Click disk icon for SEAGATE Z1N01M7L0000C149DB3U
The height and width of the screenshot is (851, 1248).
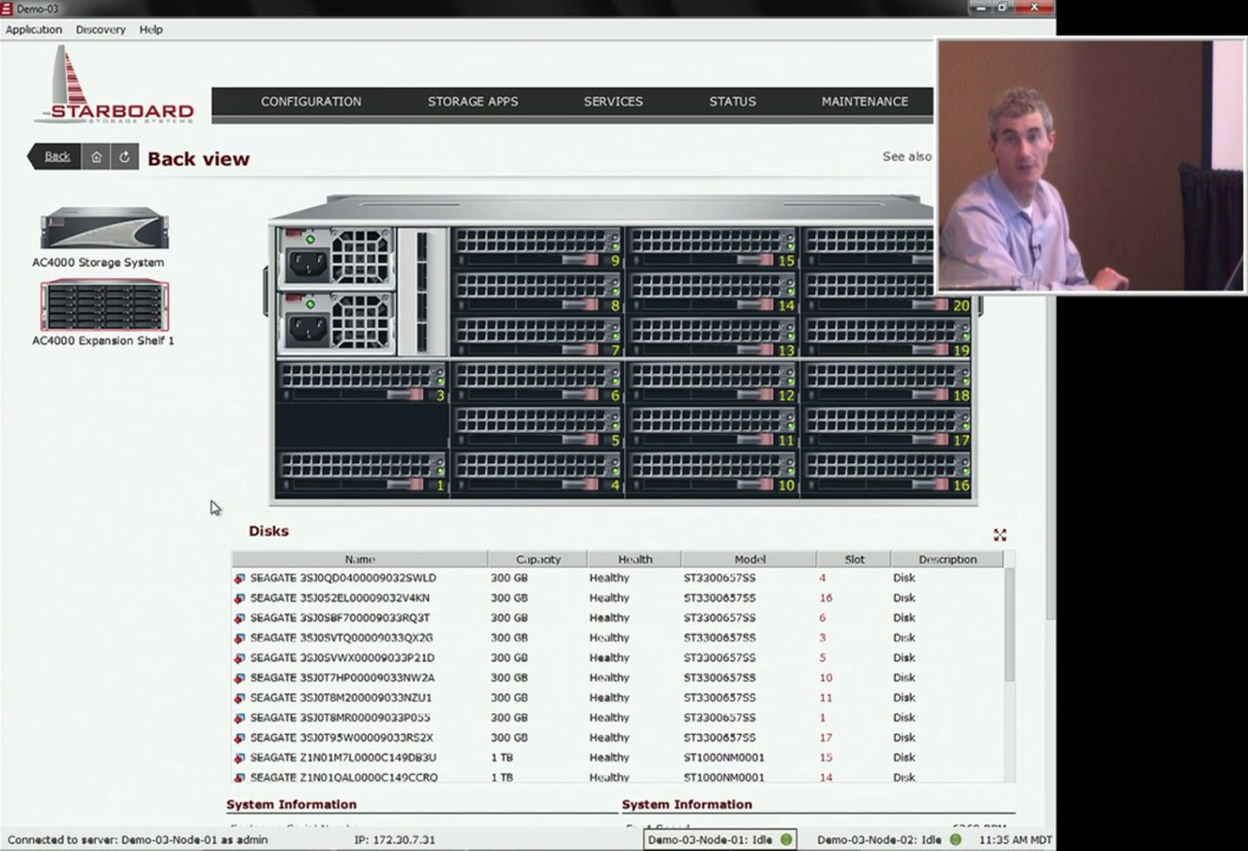[x=240, y=757]
